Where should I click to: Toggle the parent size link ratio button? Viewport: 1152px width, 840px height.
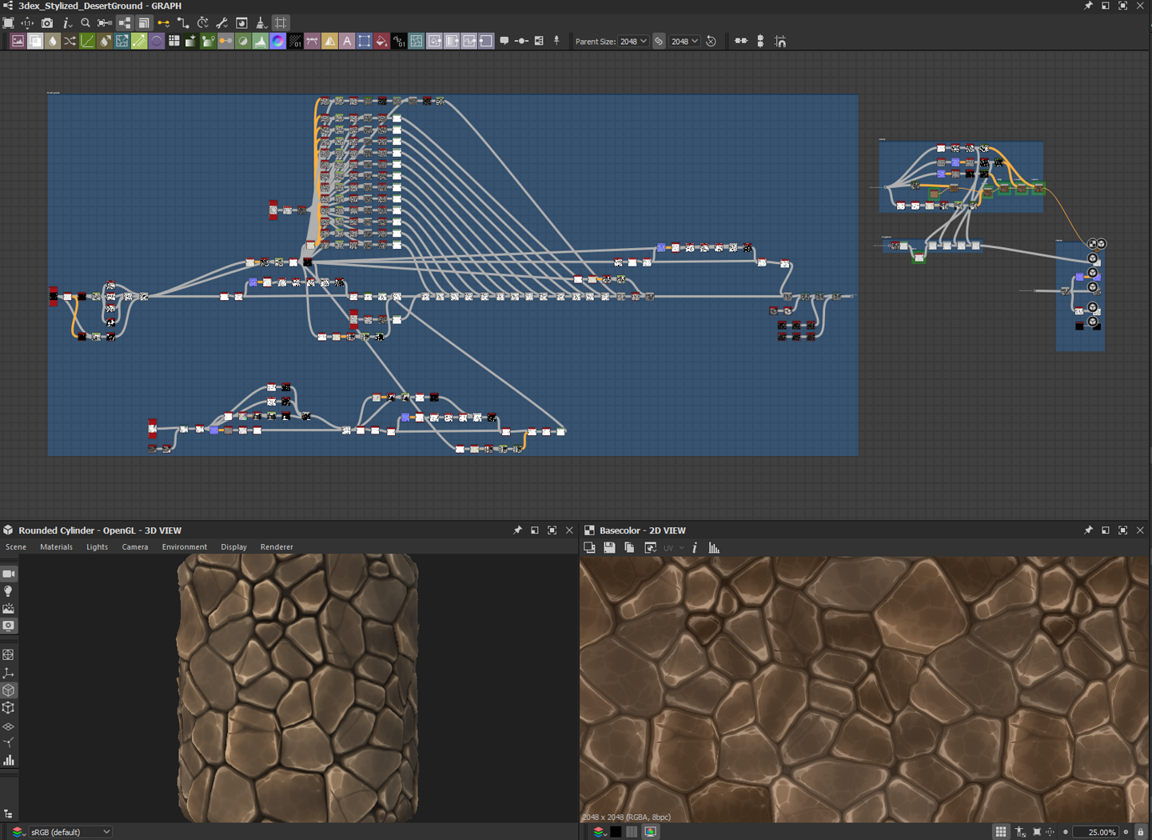tap(659, 42)
